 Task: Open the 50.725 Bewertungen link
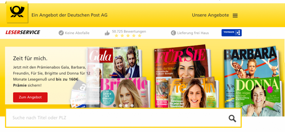129,32
